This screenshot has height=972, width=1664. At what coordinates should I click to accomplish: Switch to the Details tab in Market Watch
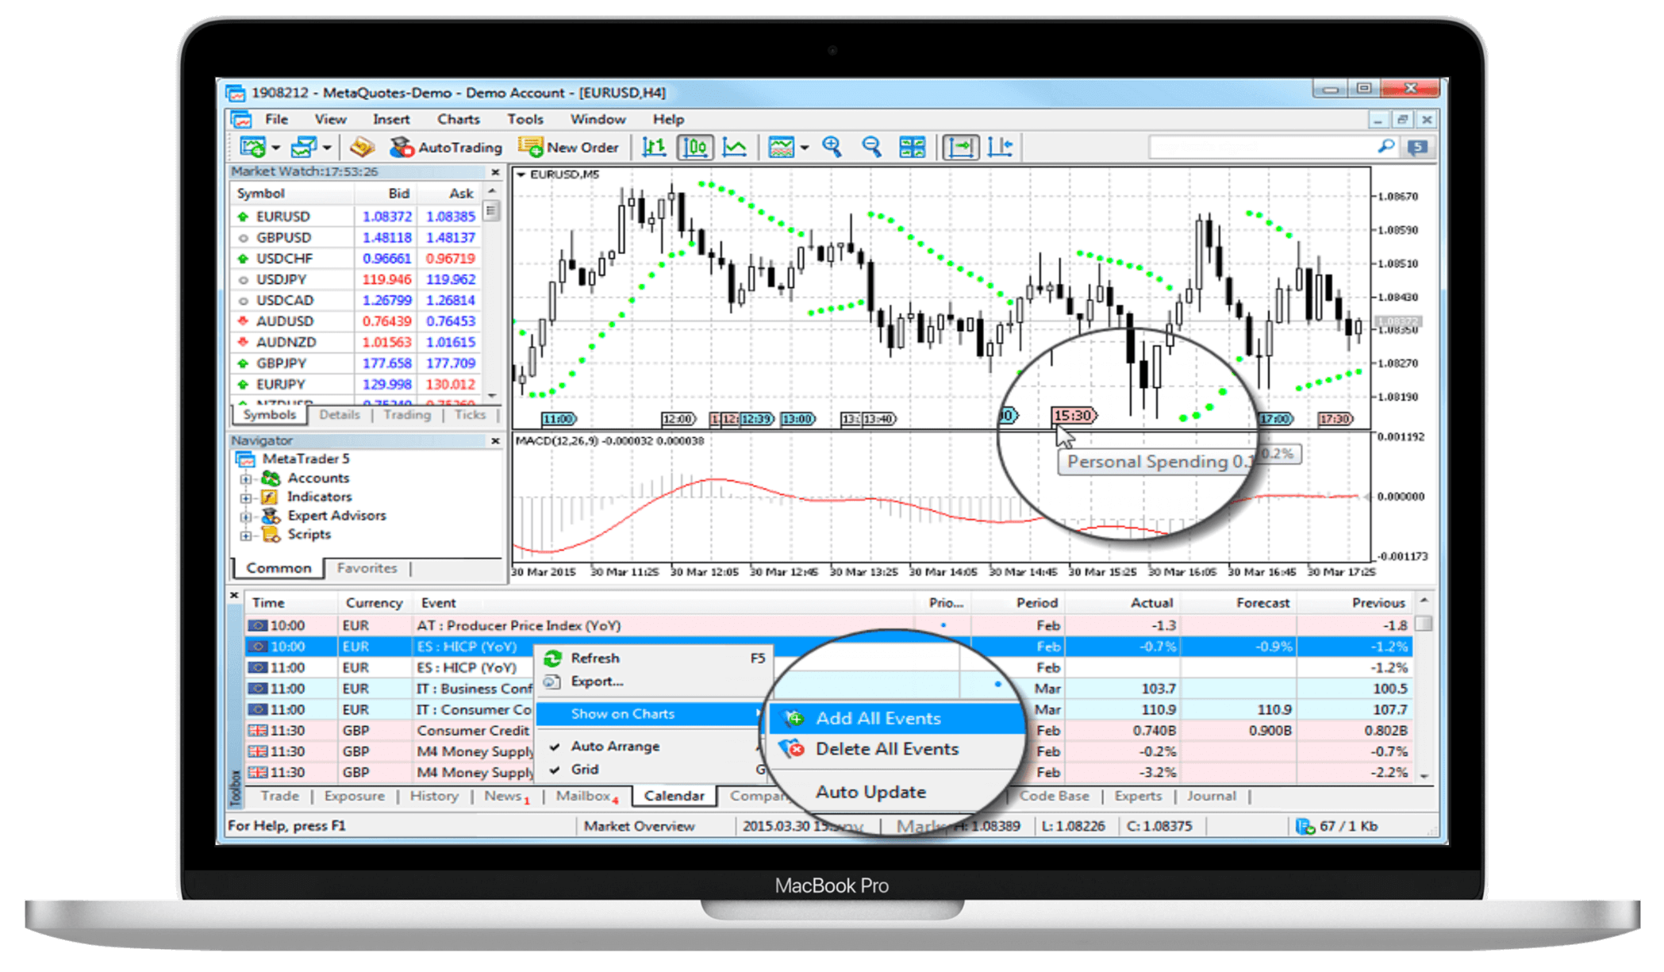pyautogui.click(x=340, y=414)
